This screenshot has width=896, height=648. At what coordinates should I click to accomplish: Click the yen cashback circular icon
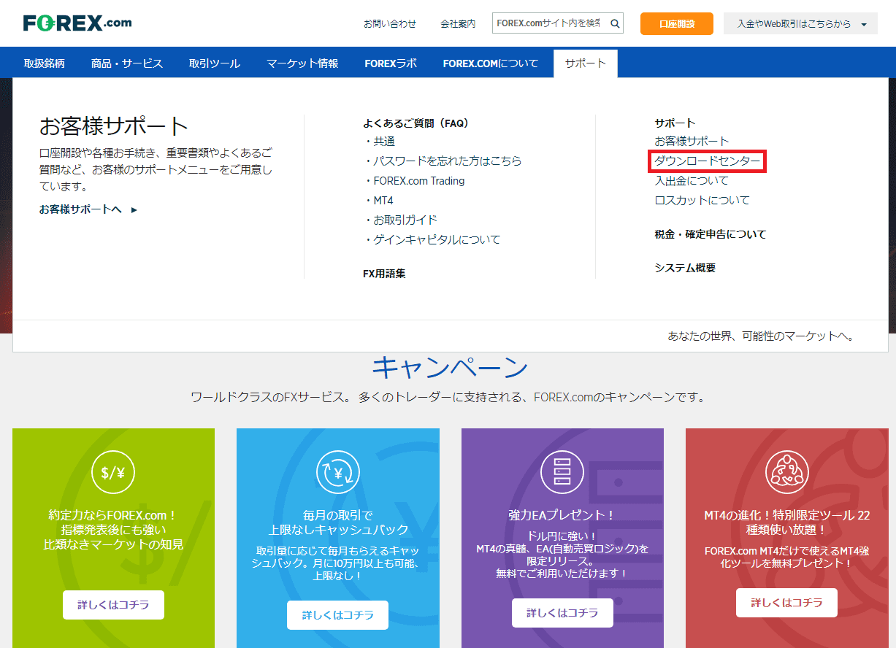pos(338,472)
